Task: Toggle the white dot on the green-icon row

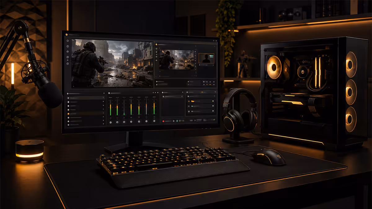Action: click(213, 106)
